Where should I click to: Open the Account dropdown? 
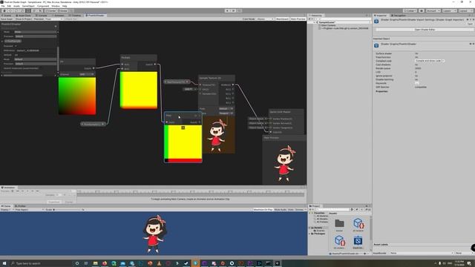click(433, 11)
